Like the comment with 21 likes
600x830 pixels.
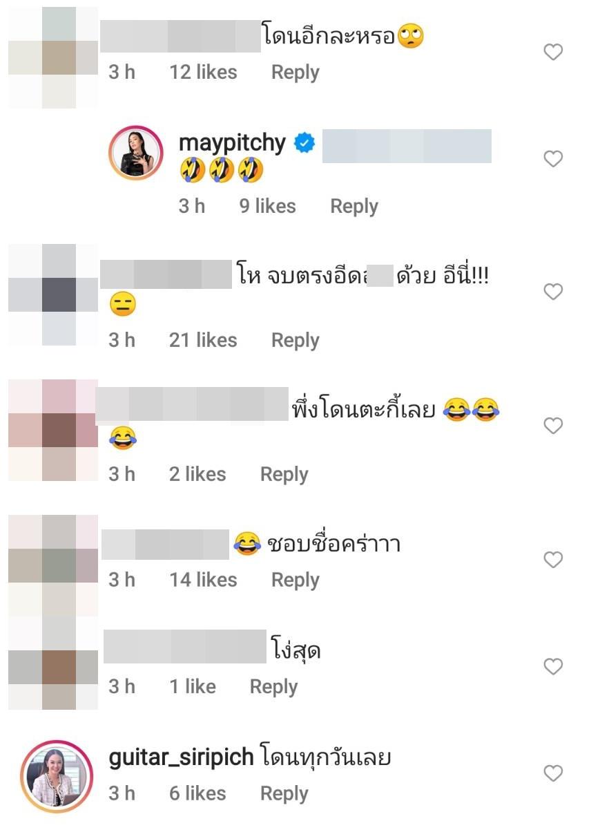pos(553,292)
